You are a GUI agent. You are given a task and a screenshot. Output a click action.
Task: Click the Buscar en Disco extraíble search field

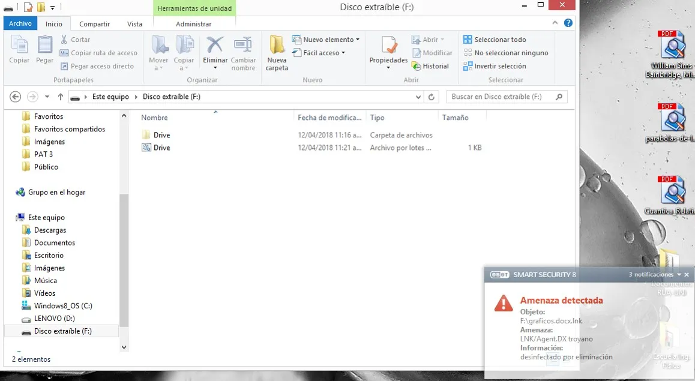point(507,97)
